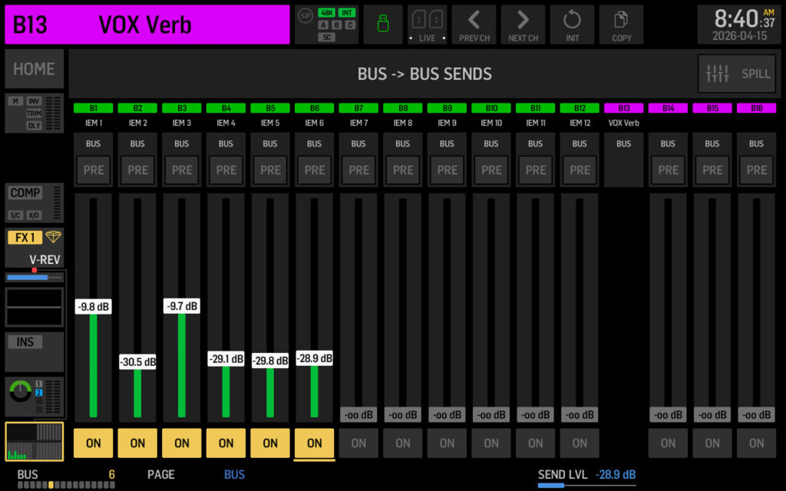Go to the previous channel
Viewport: 786px width, 491px height.
pyautogui.click(x=474, y=25)
